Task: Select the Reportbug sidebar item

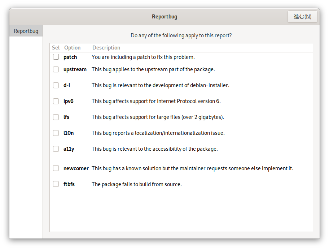Action: 26,31
